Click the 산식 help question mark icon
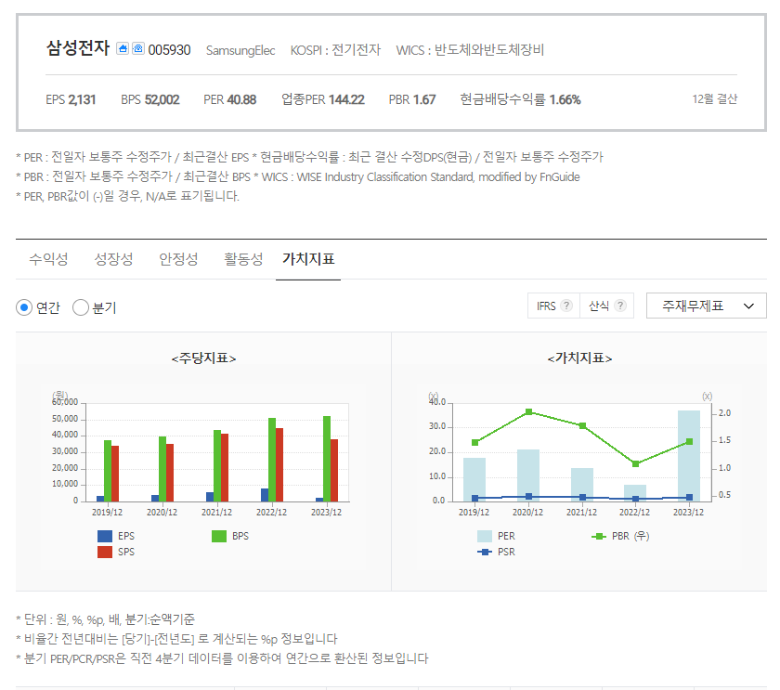This screenshot has height=690, width=780. [620, 306]
